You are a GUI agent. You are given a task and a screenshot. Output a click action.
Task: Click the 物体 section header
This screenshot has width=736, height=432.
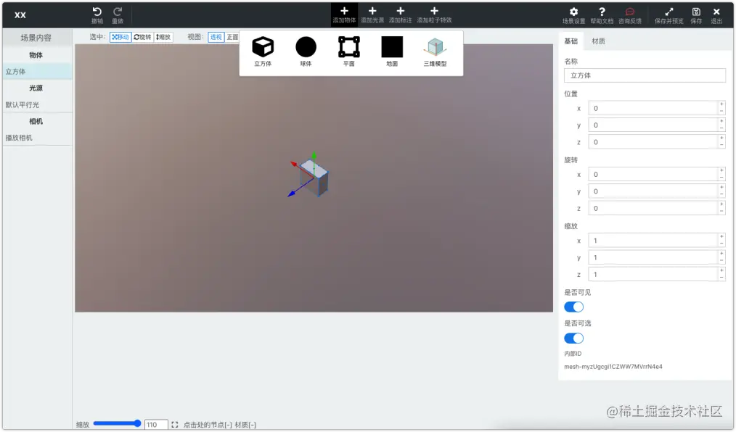pos(36,55)
